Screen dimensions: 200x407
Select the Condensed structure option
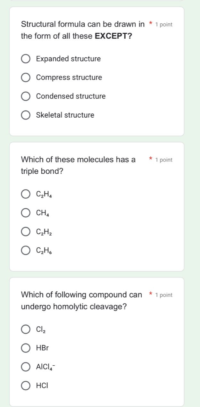[25, 96]
